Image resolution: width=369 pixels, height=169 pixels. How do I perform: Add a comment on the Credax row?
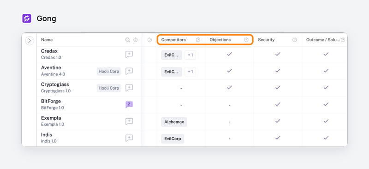coord(129,54)
